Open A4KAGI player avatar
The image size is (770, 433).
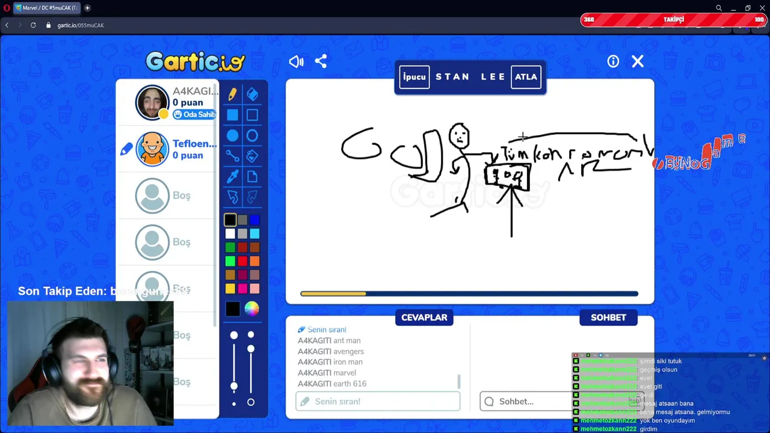point(152,103)
